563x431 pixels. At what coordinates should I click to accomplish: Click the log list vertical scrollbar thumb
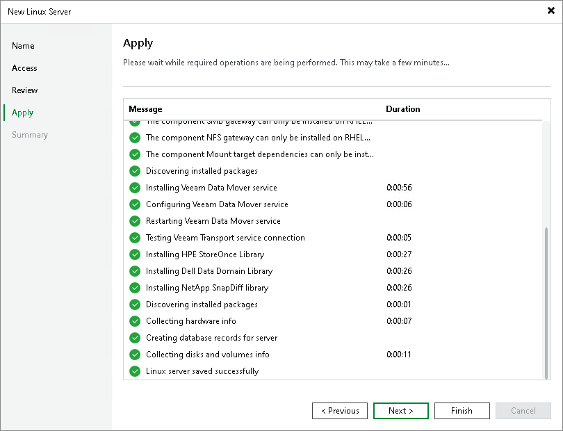546,303
